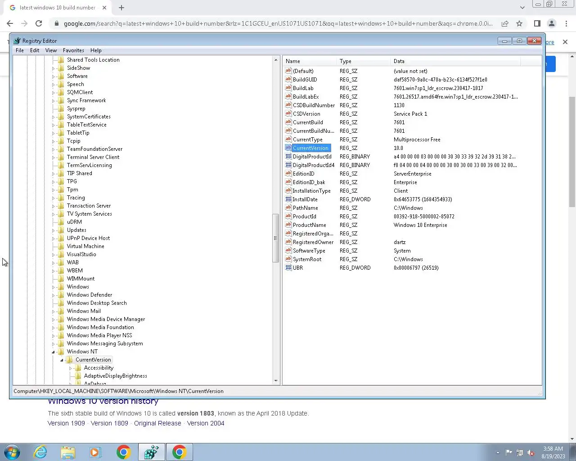This screenshot has width=576, height=461.
Task: Open Original Release link
Action: (x=157, y=423)
